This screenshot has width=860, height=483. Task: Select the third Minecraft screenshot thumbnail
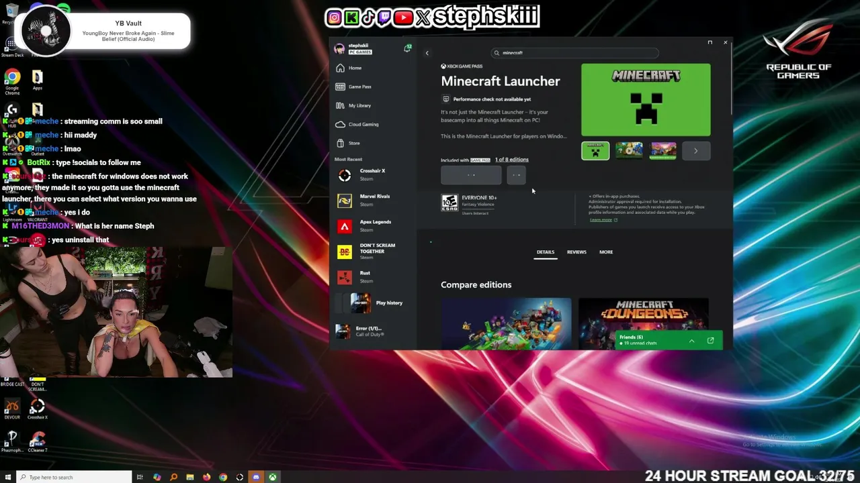pos(662,151)
